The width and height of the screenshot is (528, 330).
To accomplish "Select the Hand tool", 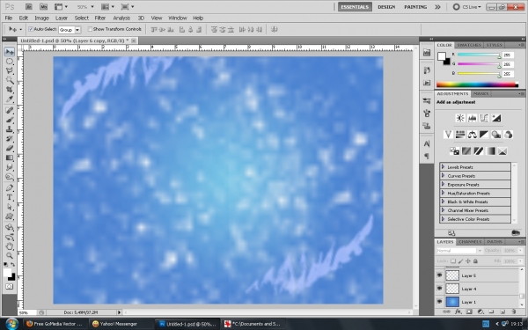I will [x=10, y=246].
